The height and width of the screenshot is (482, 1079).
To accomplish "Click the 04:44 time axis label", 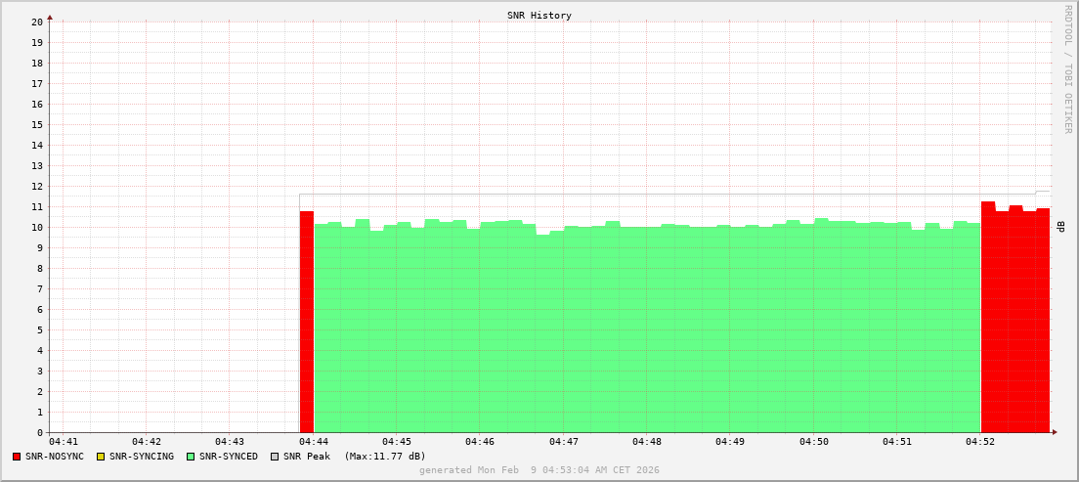I will point(313,442).
